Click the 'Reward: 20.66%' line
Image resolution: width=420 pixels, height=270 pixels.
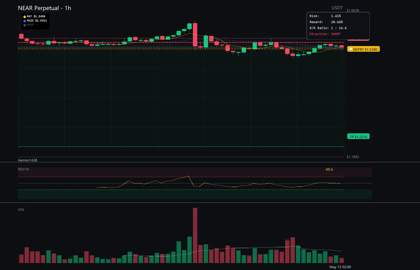(326, 22)
